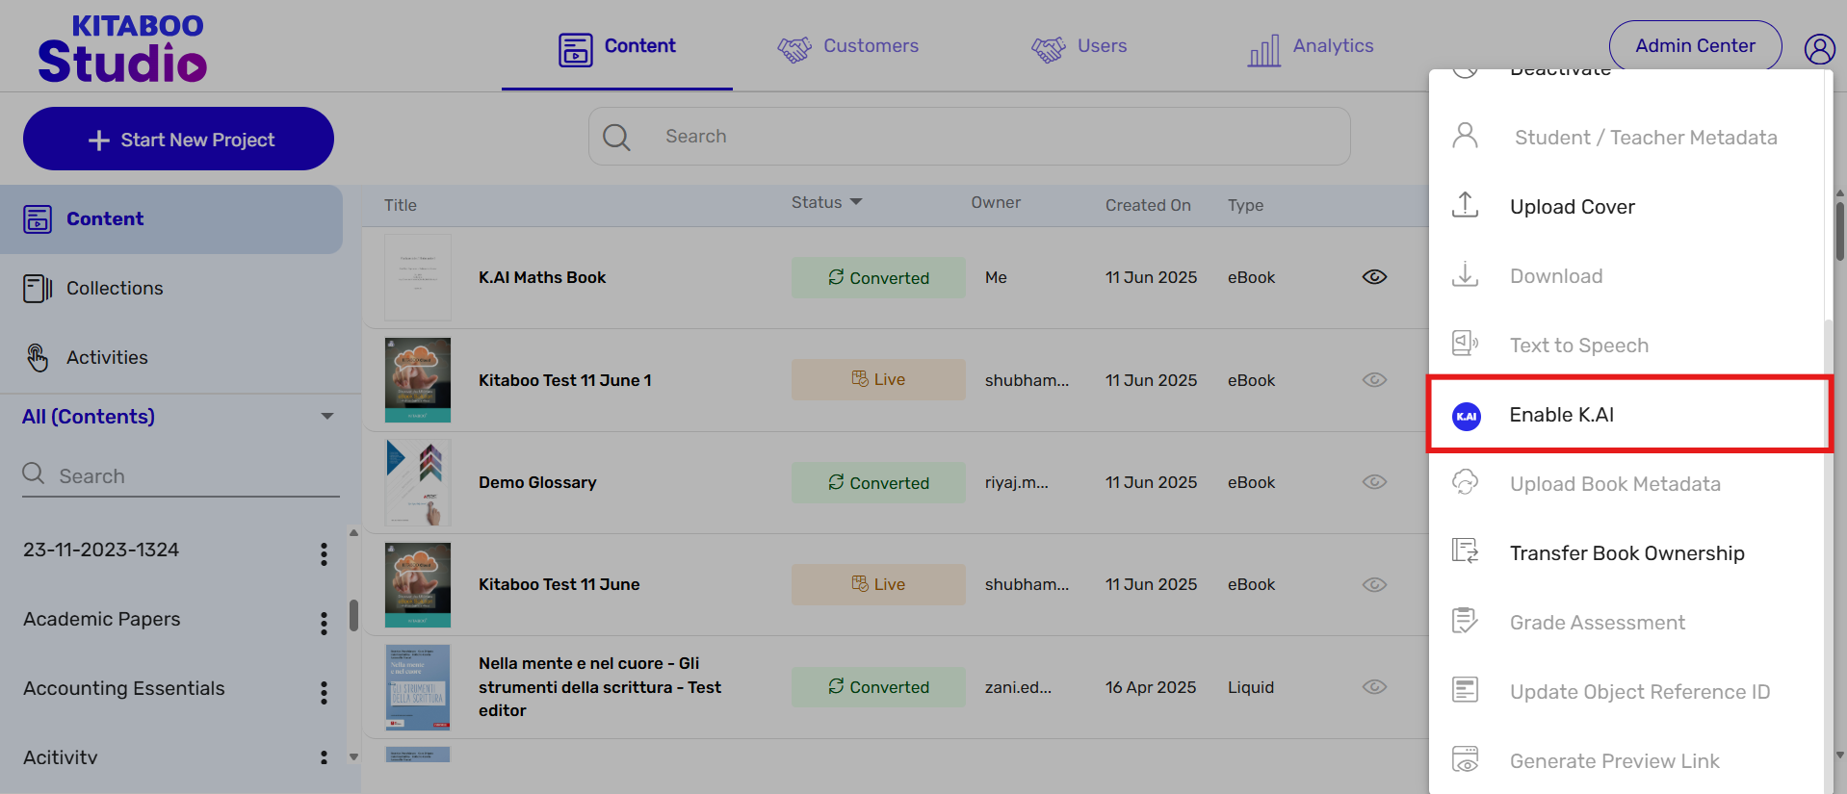Click the Users handshake icon

(1049, 49)
